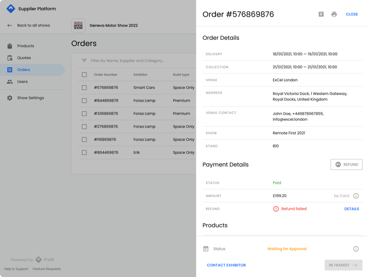The width and height of the screenshot is (369, 277).
Task: Go to Quotes in the sidebar
Action: [x=24, y=58]
